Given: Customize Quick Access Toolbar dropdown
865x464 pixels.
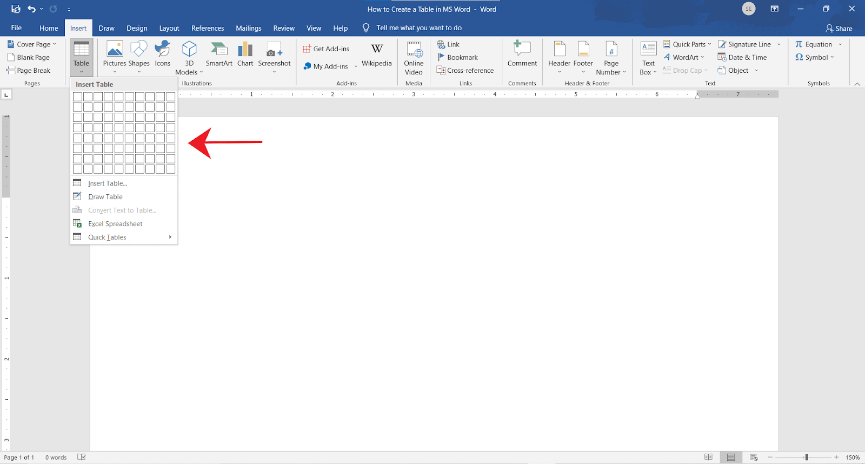Looking at the screenshot, I should (x=69, y=9).
